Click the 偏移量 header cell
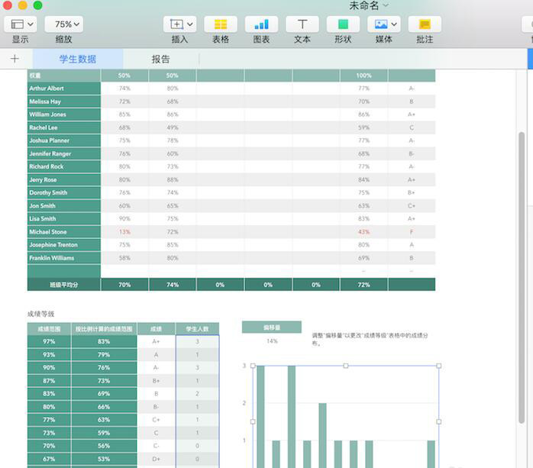The height and width of the screenshot is (468, 533). (x=272, y=328)
